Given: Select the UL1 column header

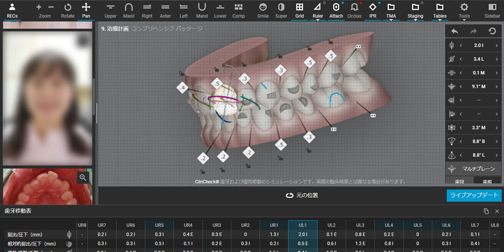Looking at the screenshot, I should (303, 225).
